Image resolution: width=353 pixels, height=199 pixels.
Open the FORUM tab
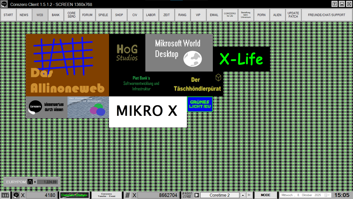click(87, 15)
